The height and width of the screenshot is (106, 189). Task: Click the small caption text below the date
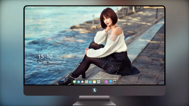[x=51, y=66]
